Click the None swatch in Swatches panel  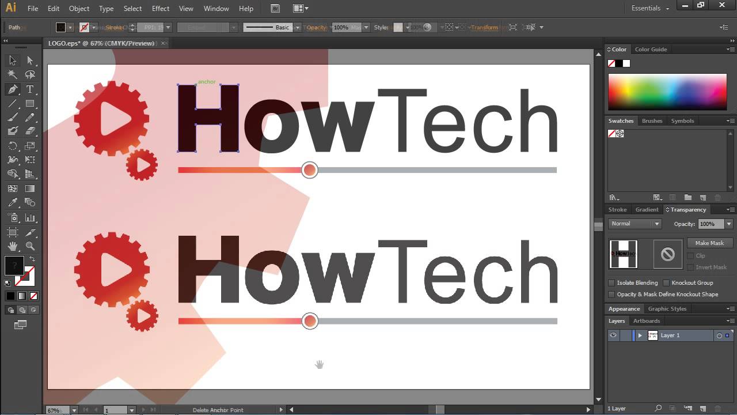612,134
